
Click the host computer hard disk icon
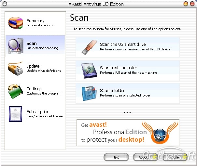point(89,70)
